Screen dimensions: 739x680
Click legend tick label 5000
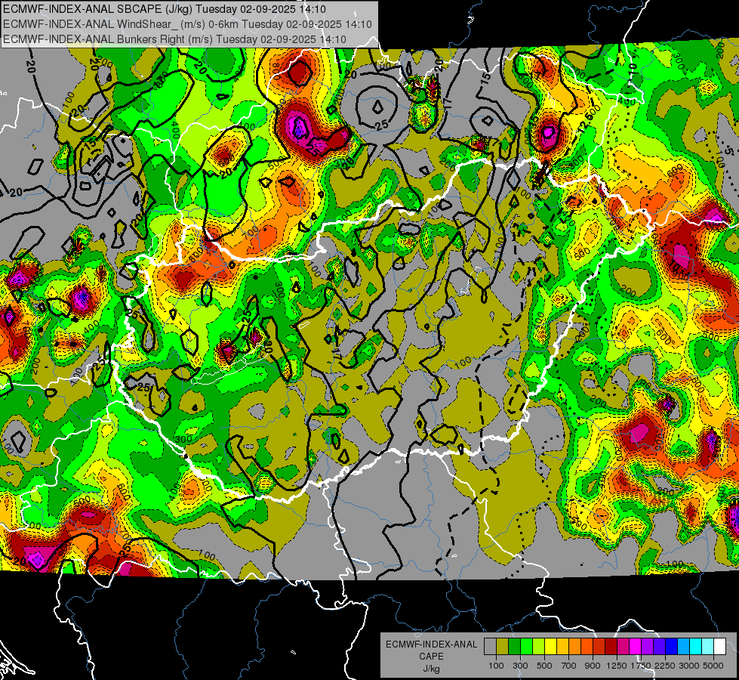[x=713, y=666]
